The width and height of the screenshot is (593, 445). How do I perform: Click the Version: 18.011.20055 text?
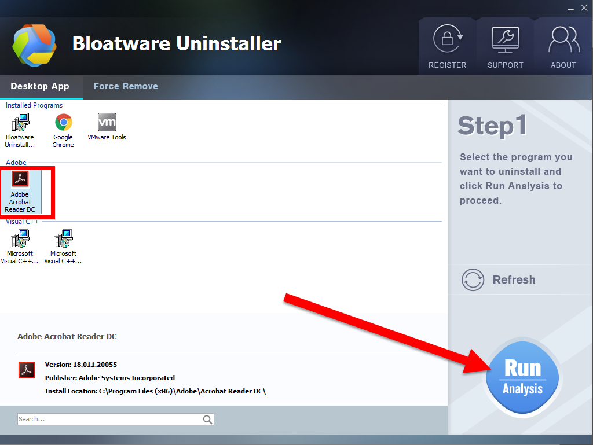point(81,365)
